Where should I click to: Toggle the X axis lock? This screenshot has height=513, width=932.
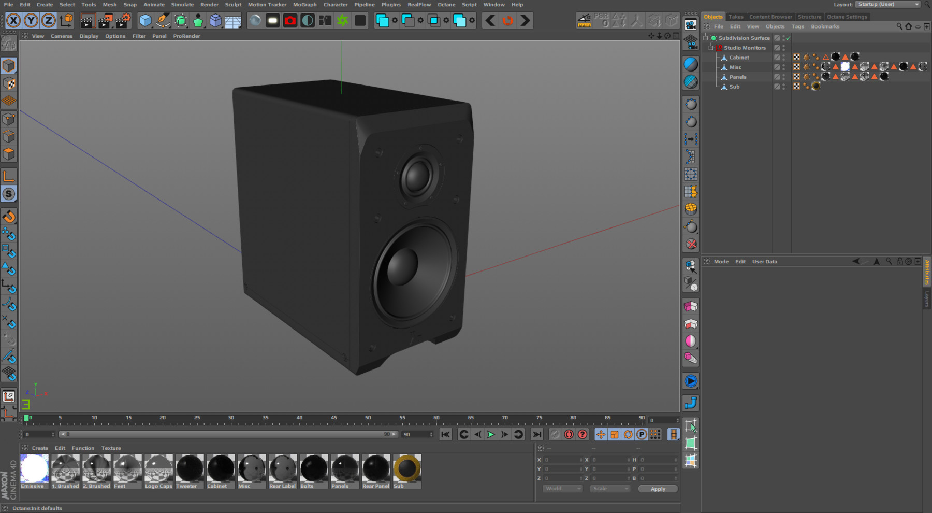(14, 20)
